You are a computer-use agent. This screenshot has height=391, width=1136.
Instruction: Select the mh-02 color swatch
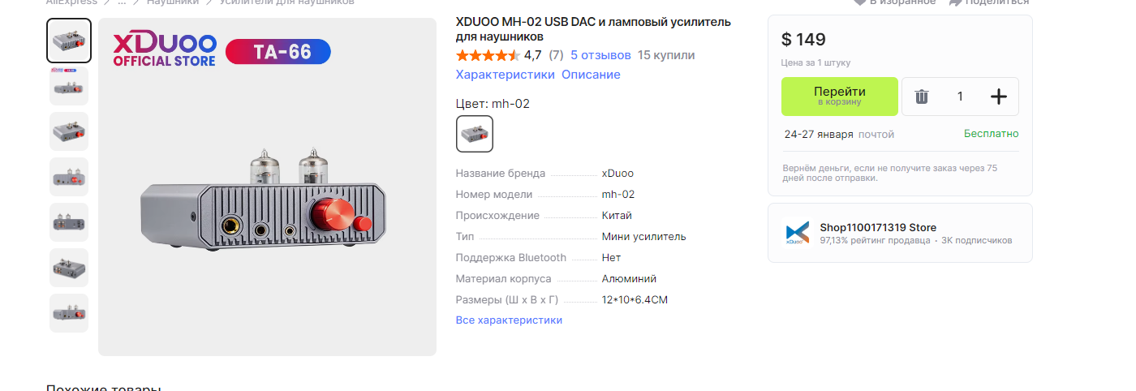[x=475, y=134]
